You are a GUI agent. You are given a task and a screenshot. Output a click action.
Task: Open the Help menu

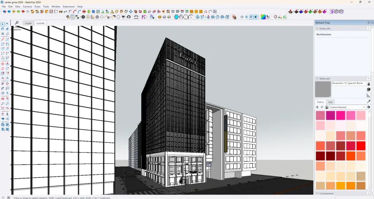(80, 7)
